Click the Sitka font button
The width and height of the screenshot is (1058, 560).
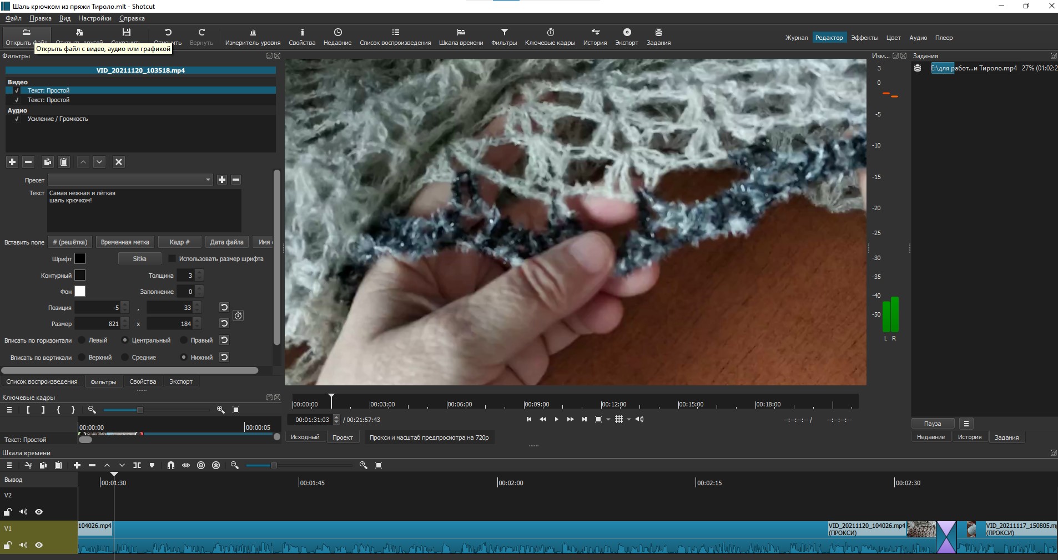click(x=140, y=258)
